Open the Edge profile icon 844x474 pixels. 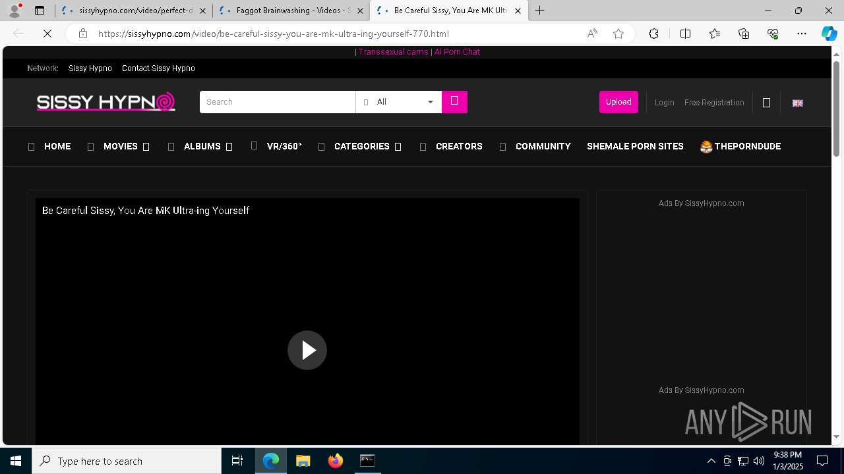coord(15,11)
